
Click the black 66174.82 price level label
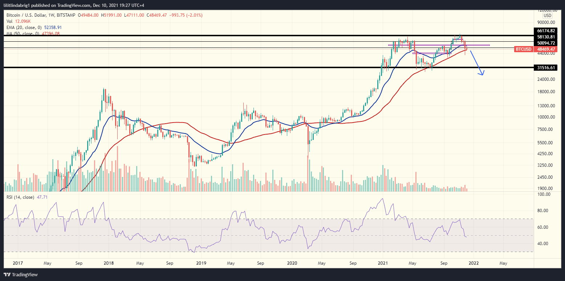(x=545, y=31)
